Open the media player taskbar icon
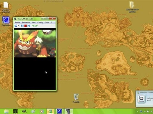The image size is (153, 114). click(x=42, y=111)
